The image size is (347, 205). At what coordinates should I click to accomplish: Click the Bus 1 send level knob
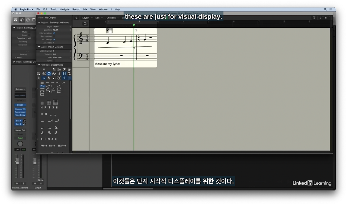click(25, 121)
